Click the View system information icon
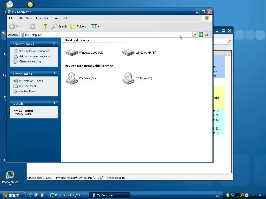The image size is (266, 199). [x=16, y=51]
